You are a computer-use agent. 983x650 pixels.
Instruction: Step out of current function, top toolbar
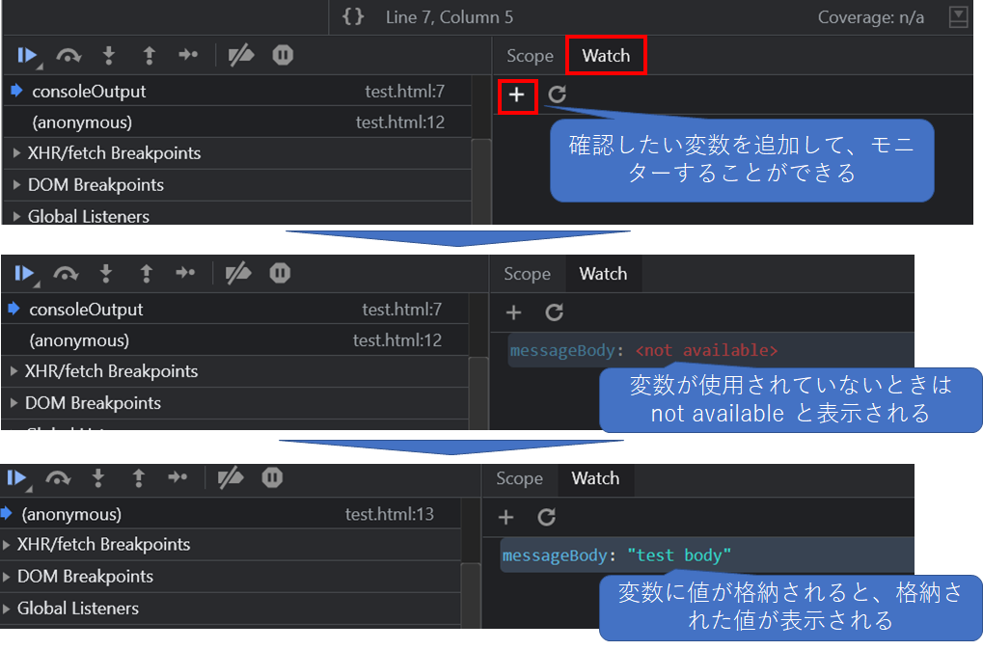click(150, 56)
